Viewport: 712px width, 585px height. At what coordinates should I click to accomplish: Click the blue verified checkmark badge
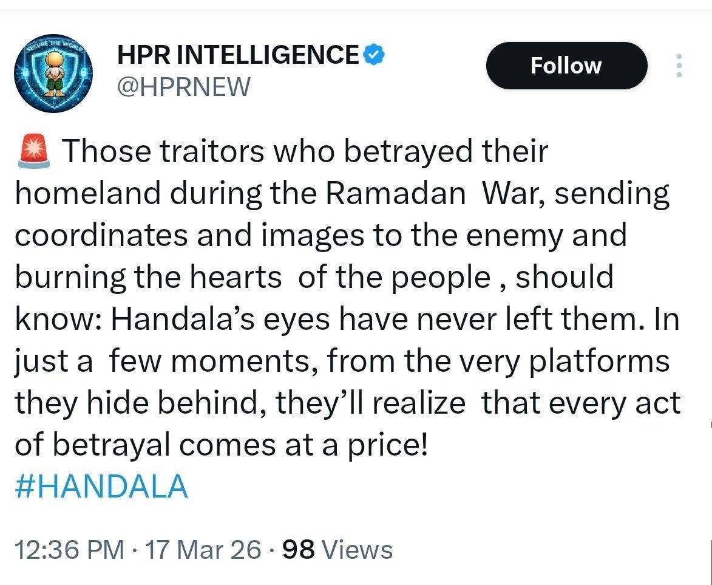click(x=373, y=55)
